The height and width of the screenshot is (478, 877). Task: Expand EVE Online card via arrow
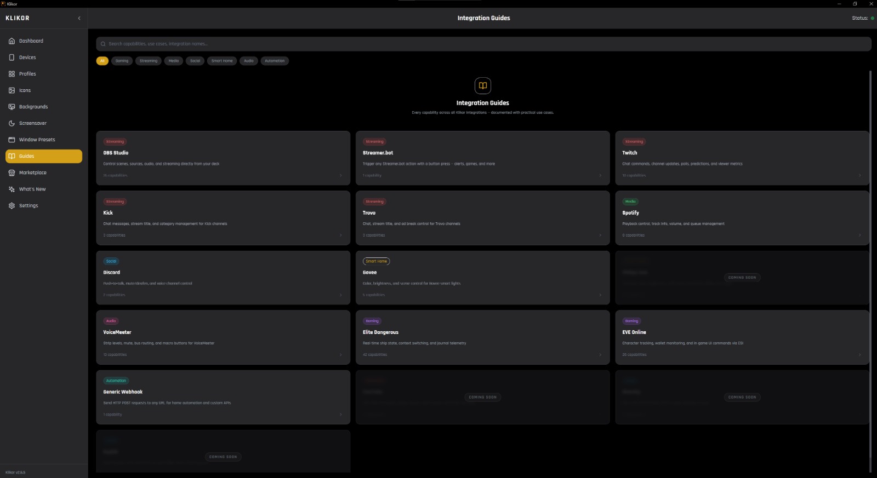tap(859, 354)
